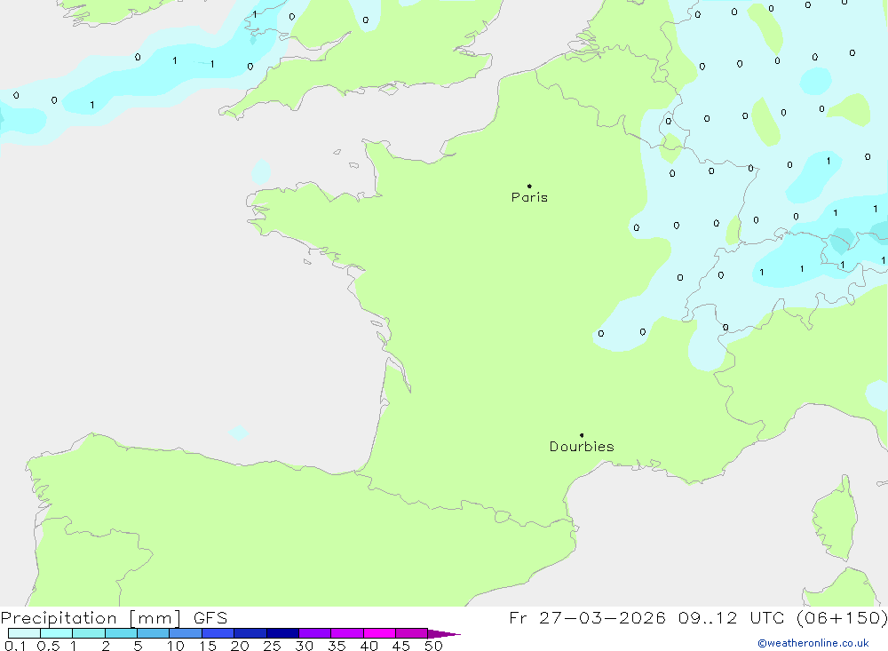Pick the 2–5 mm legend swatch
The width and height of the screenshot is (888, 651).
pyautogui.click(x=121, y=633)
